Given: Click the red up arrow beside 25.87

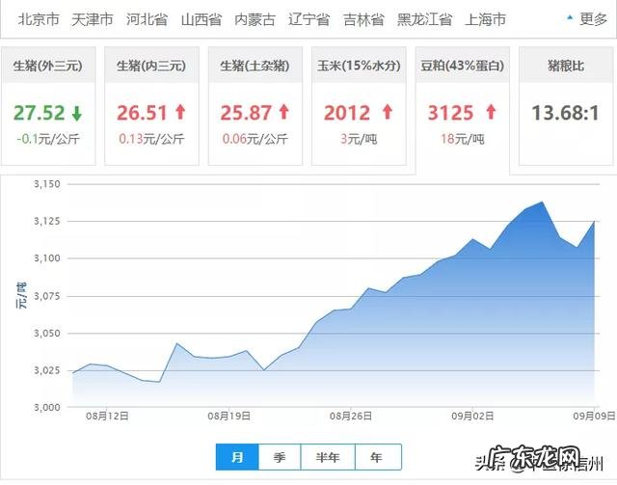Looking at the screenshot, I should point(284,112).
